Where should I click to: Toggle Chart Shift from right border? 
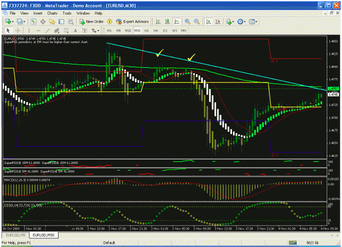coord(218,21)
